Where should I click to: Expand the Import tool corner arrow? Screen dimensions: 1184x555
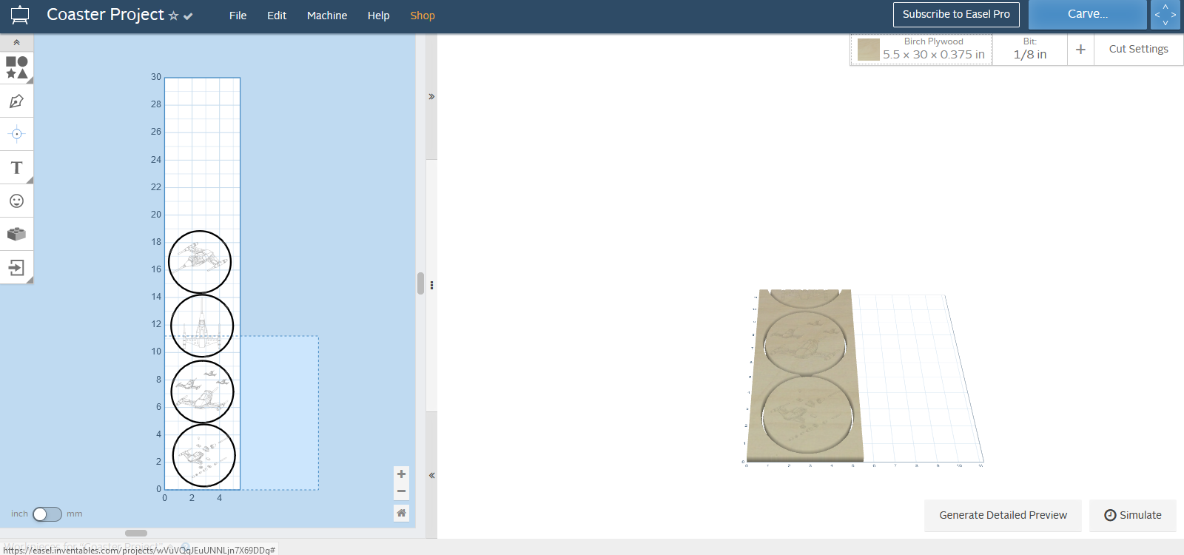point(30,280)
